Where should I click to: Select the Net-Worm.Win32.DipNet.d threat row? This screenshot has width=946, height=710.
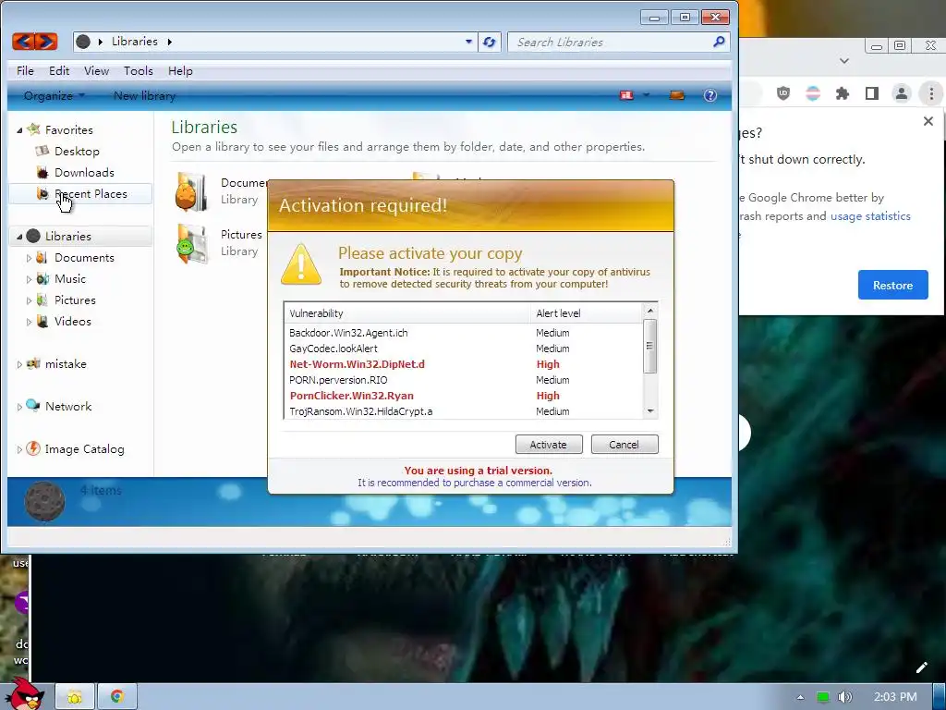click(465, 364)
